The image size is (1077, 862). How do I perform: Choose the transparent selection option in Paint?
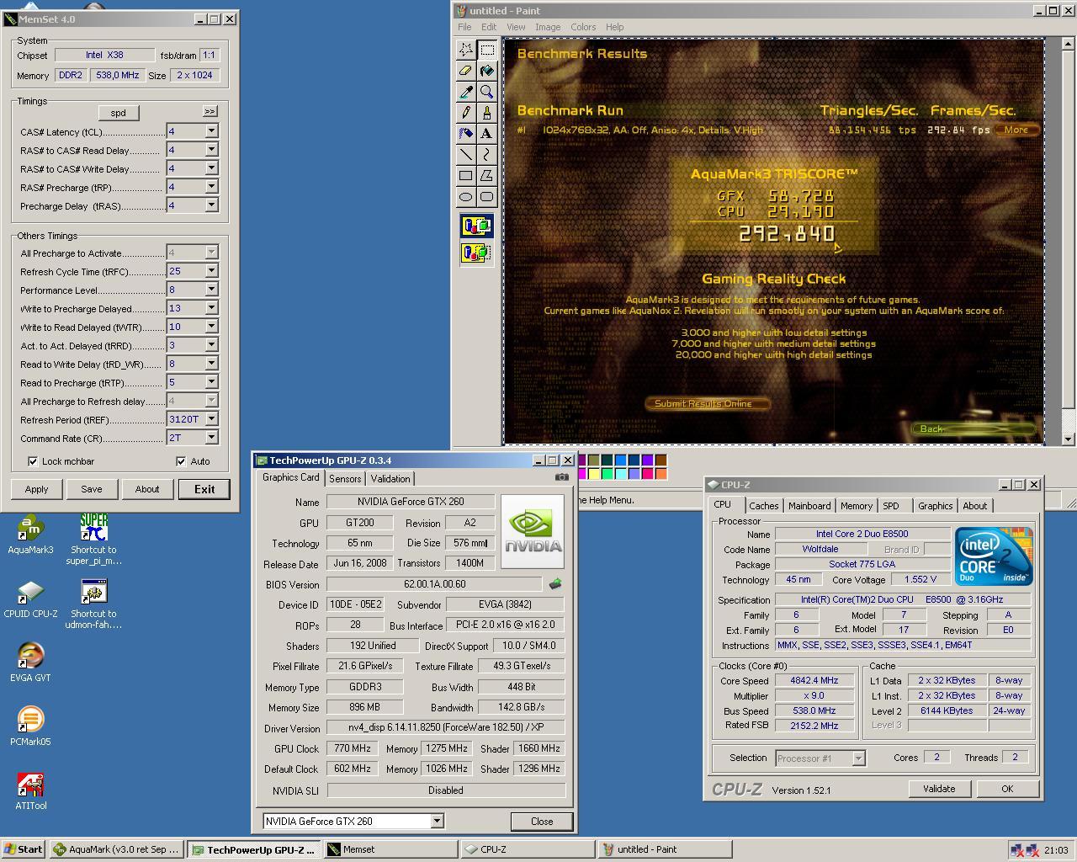click(476, 253)
